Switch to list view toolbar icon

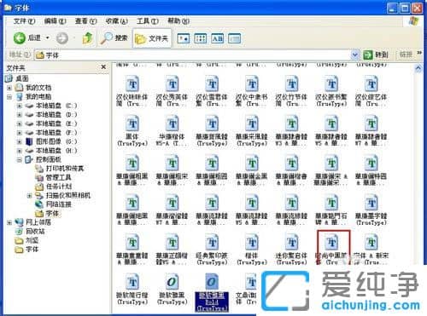(x=200, y=38)
